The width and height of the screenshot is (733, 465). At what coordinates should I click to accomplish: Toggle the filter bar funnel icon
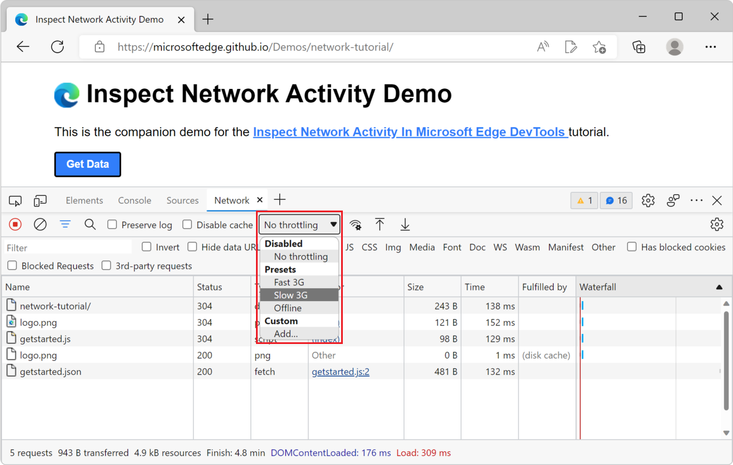coord(65,225)
